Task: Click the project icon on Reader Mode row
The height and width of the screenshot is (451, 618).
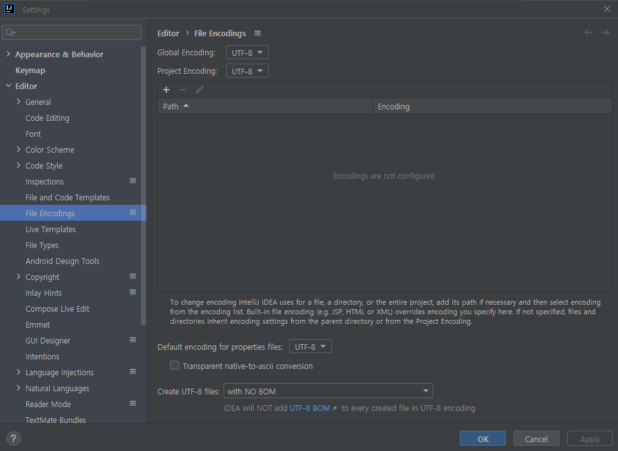Action: [x=133, y=404]
